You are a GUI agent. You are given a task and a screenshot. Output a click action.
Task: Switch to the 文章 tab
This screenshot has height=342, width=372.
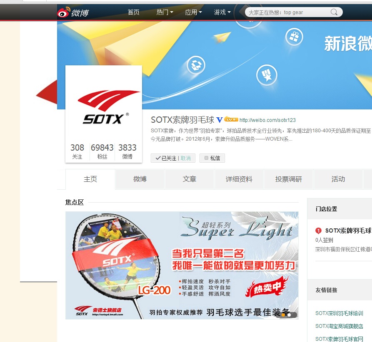coord(190,179)
